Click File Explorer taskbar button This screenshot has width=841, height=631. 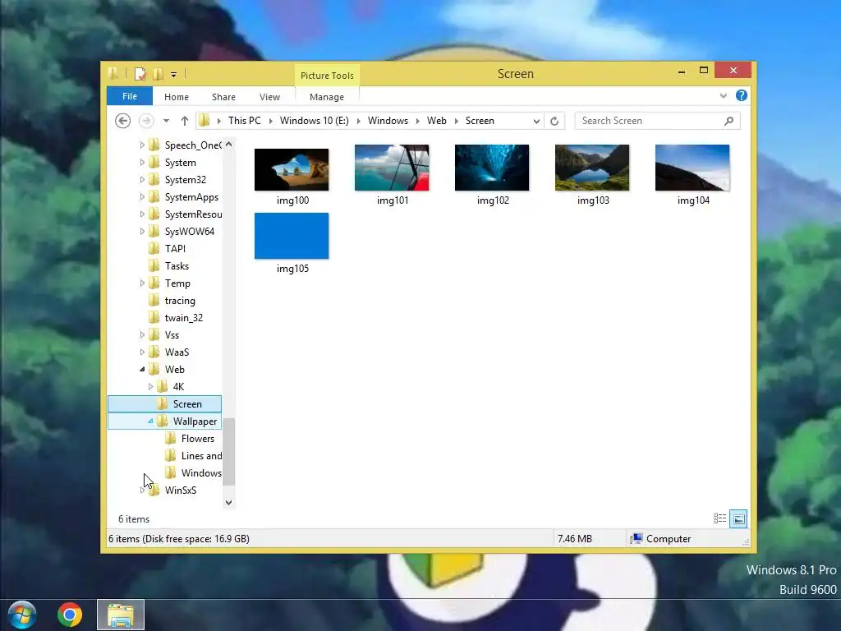pyautogui.click(x=121, y=615)
